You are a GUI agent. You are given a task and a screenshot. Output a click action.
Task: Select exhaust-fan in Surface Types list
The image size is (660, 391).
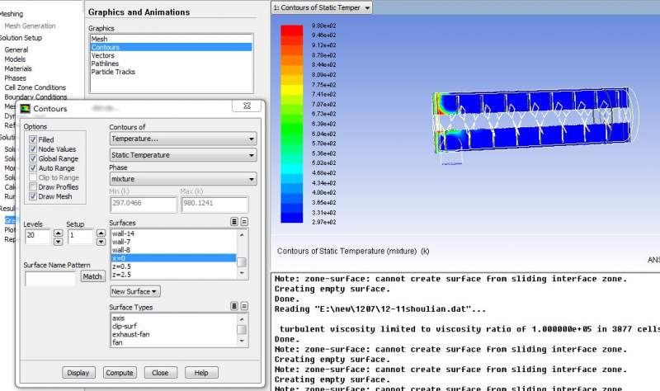pos(173,334)
